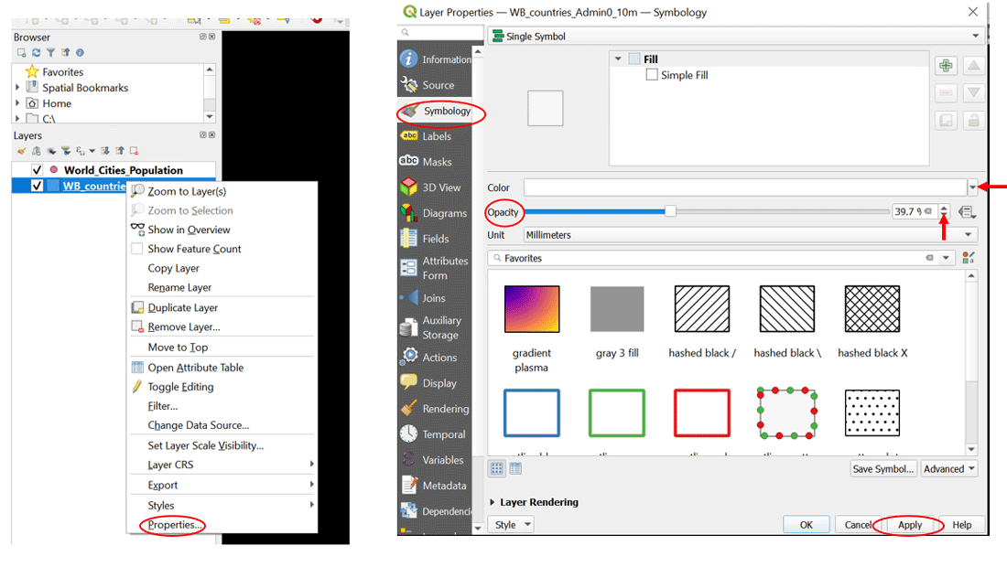
Task: Expand the Layer Rendering section
Action: [492, 502]
